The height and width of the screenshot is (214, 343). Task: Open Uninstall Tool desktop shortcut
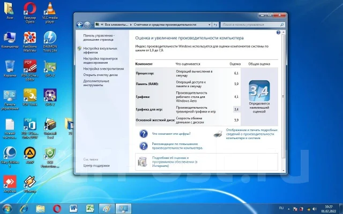tap(50, 129)
